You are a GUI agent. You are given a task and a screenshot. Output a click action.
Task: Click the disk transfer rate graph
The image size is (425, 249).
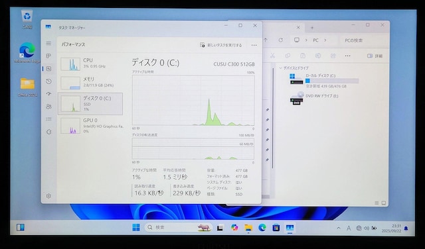point(193,148)
